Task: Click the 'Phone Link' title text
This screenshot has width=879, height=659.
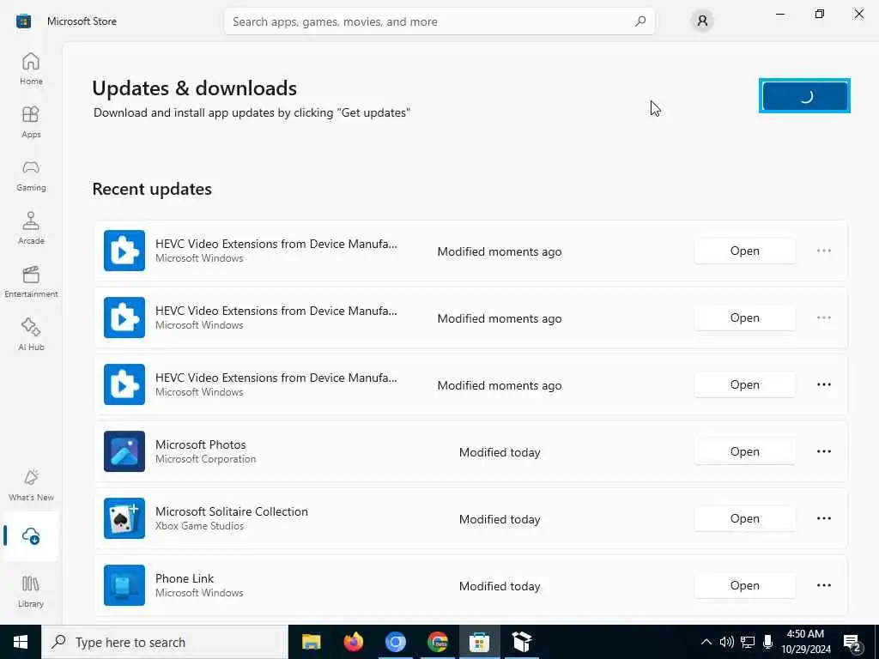Action: tap(185, 578)
